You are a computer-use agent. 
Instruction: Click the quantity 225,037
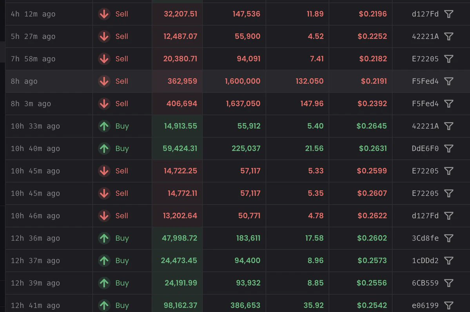pyautogui.click(x=246, y=149)
